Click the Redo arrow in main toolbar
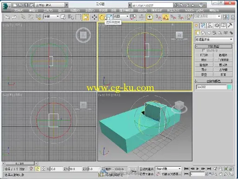Viewport: 238px width, 179px height. point(14,17)
